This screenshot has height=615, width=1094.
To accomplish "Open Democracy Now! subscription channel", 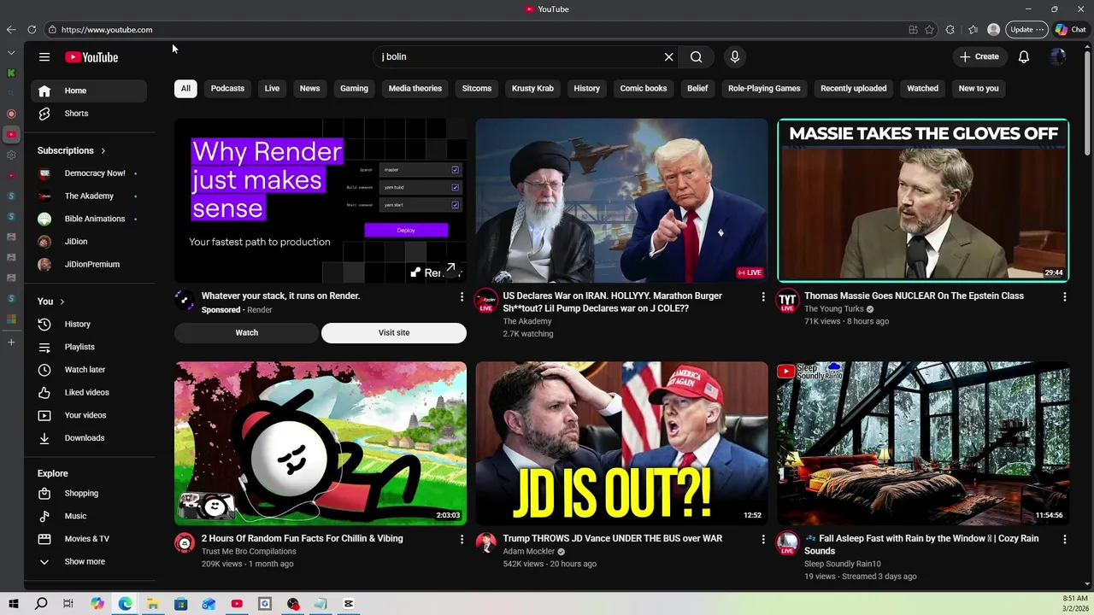I will [89, 173].
